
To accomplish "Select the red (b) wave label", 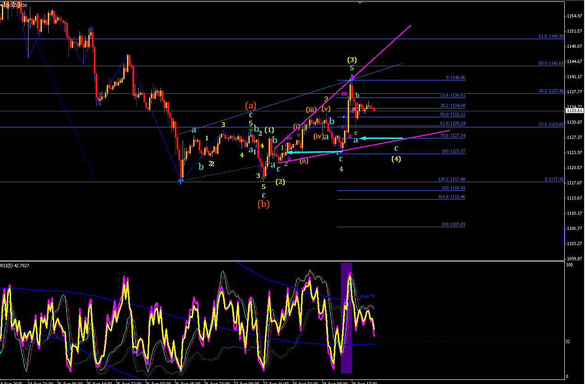I will point(264,204).
